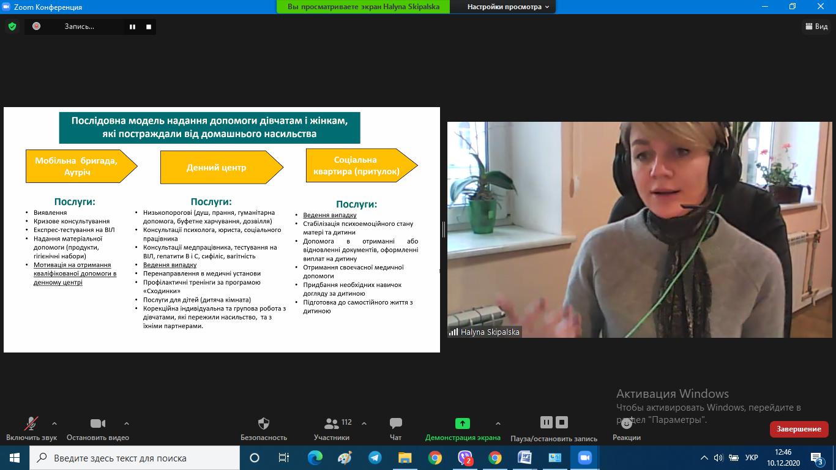The width and height of the screenshot is (836, 470).
Task: Open Viber from the taskbar
Action: pos(465,458)
